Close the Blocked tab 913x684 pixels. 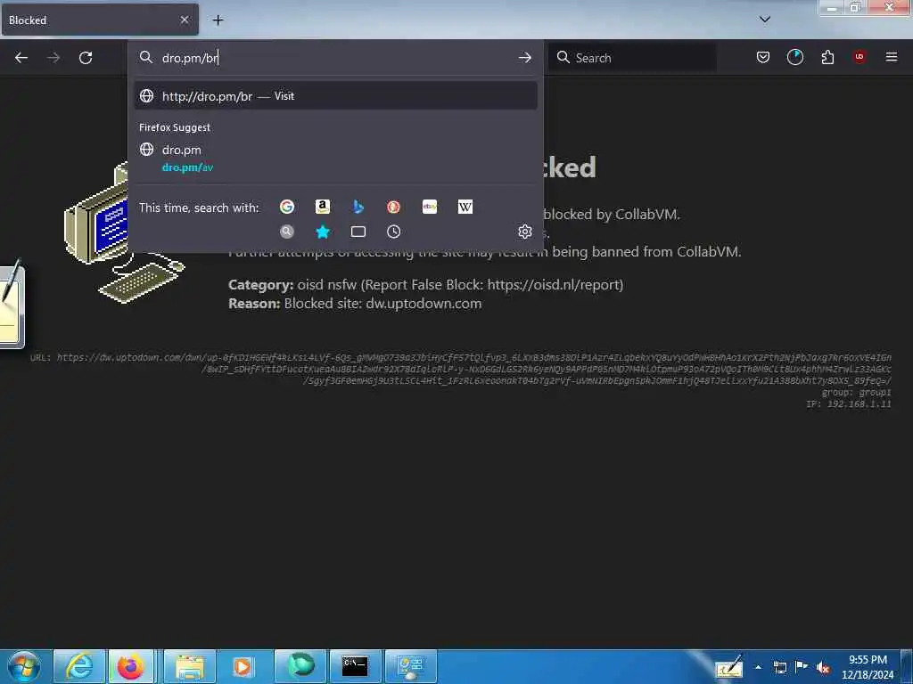coord(185,20)
